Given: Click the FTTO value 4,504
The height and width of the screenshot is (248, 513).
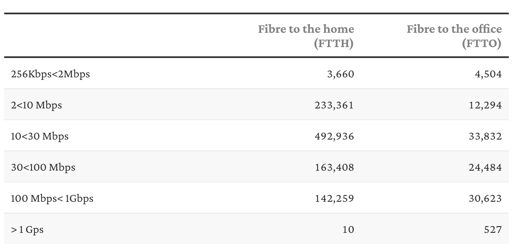Looking at the screenshot, I should point(488,74).
